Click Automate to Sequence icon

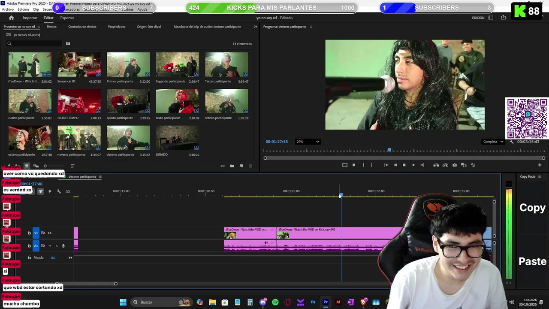click(223, 166)
